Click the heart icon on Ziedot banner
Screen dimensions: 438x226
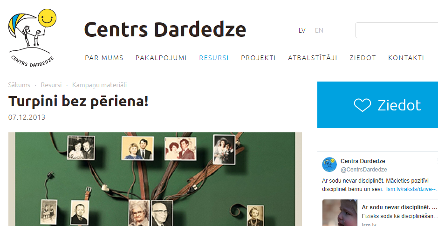(363, 105)
